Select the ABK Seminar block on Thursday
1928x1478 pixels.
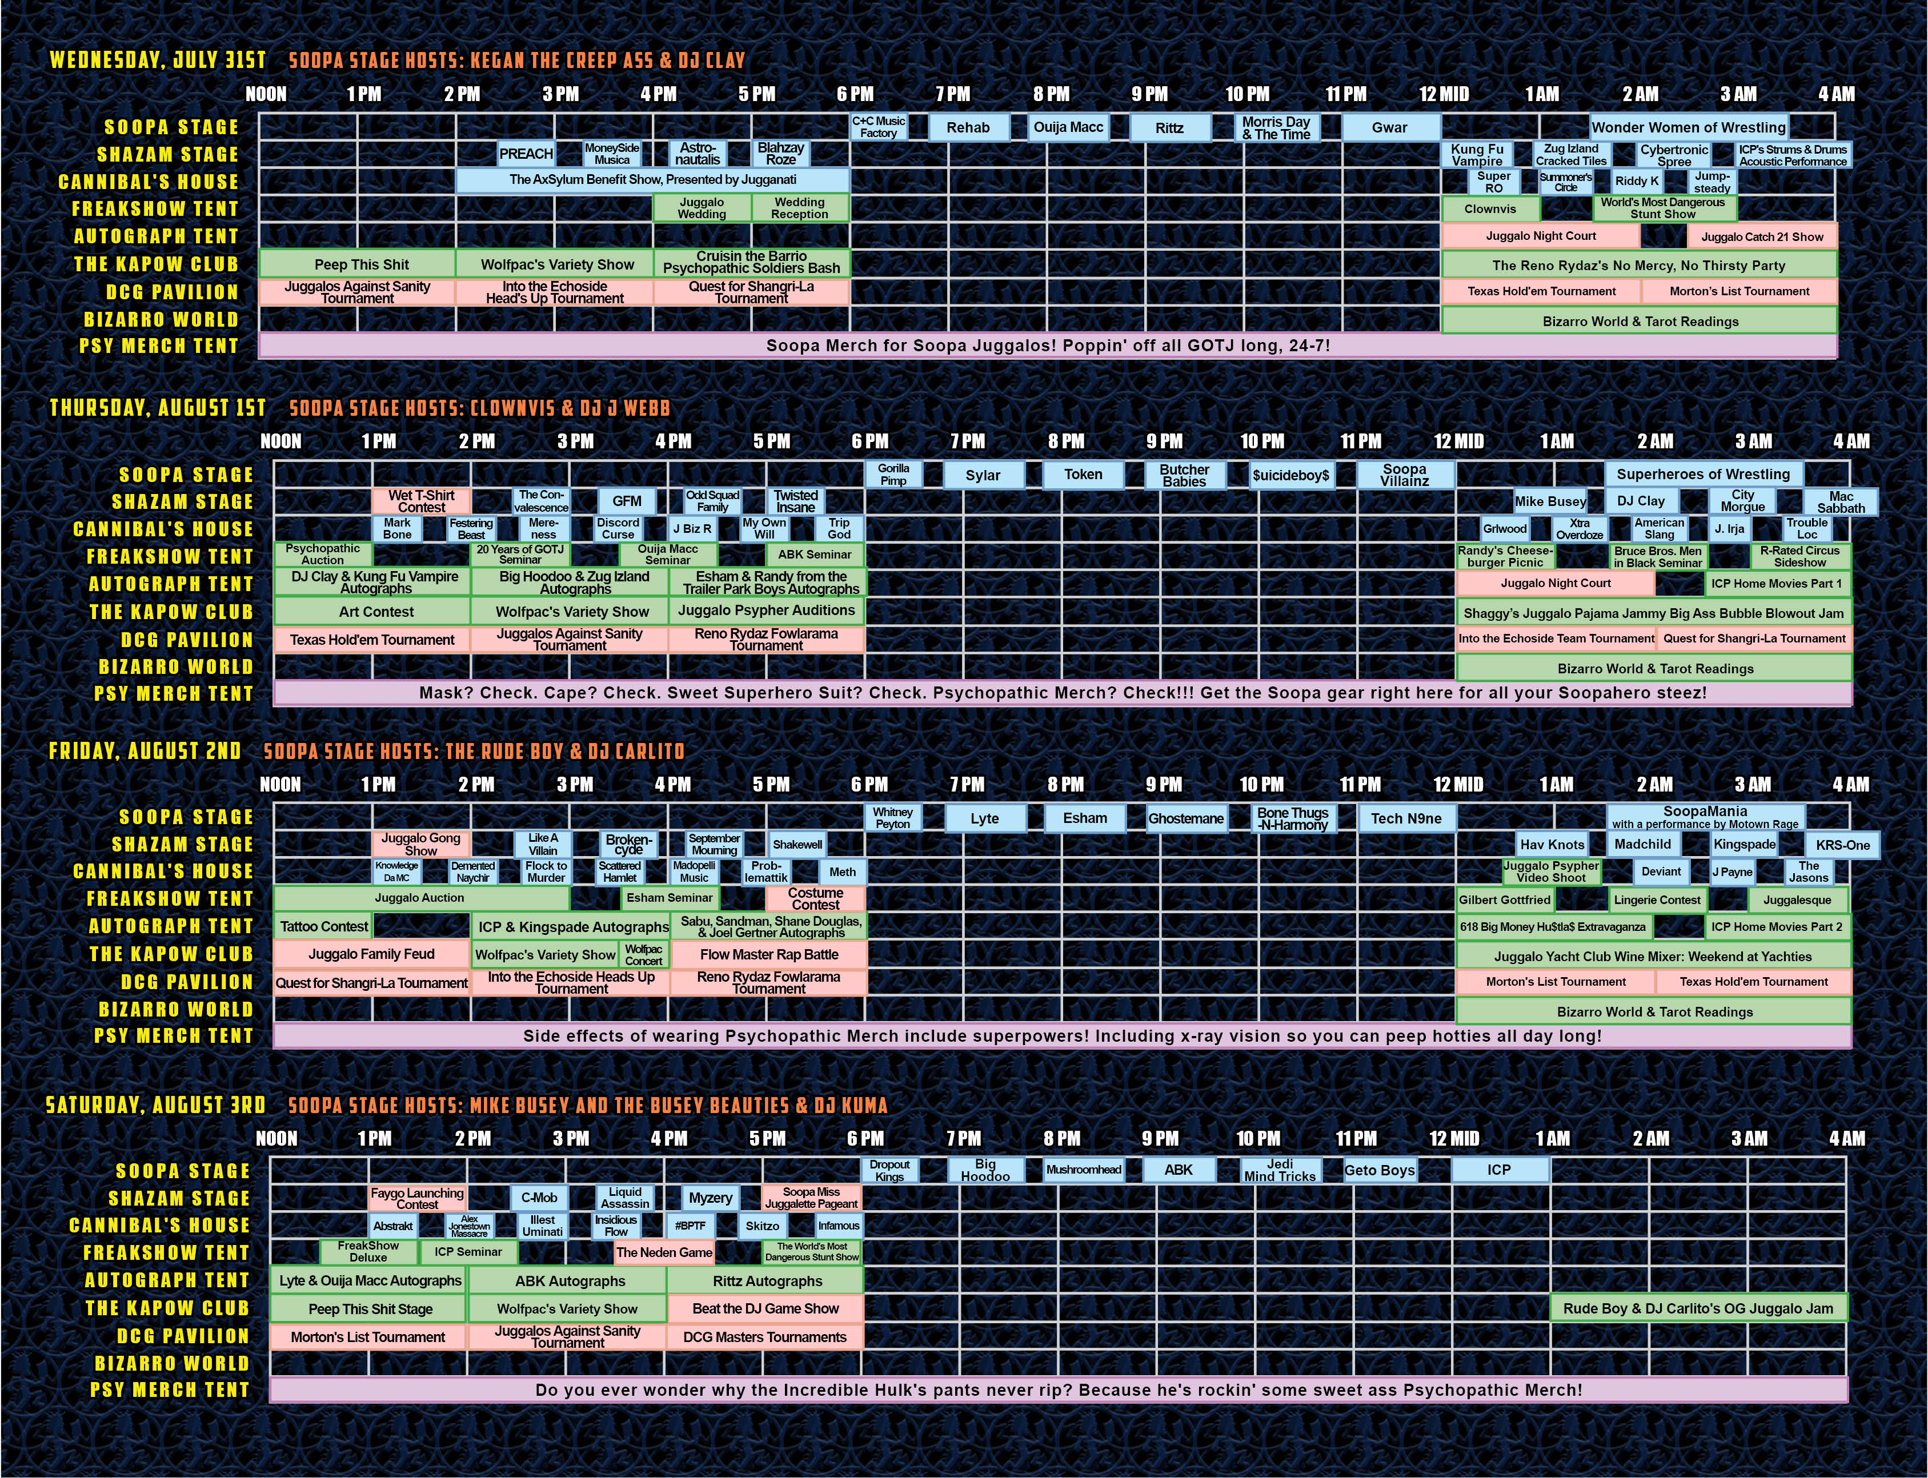coord(815,555)
